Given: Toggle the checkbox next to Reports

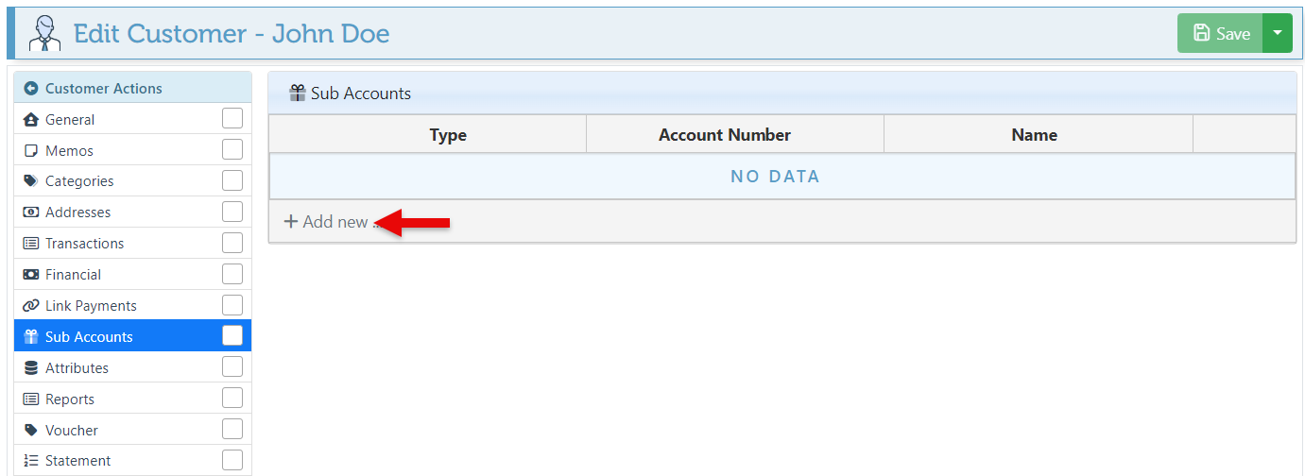Looking at the screenshot, I should pos(232,399).
